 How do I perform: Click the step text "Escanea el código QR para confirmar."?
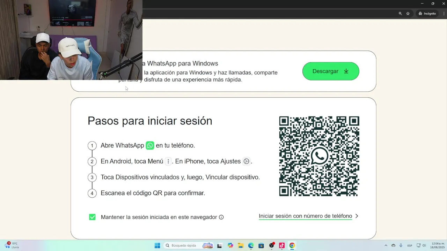[x=153, y=193]
